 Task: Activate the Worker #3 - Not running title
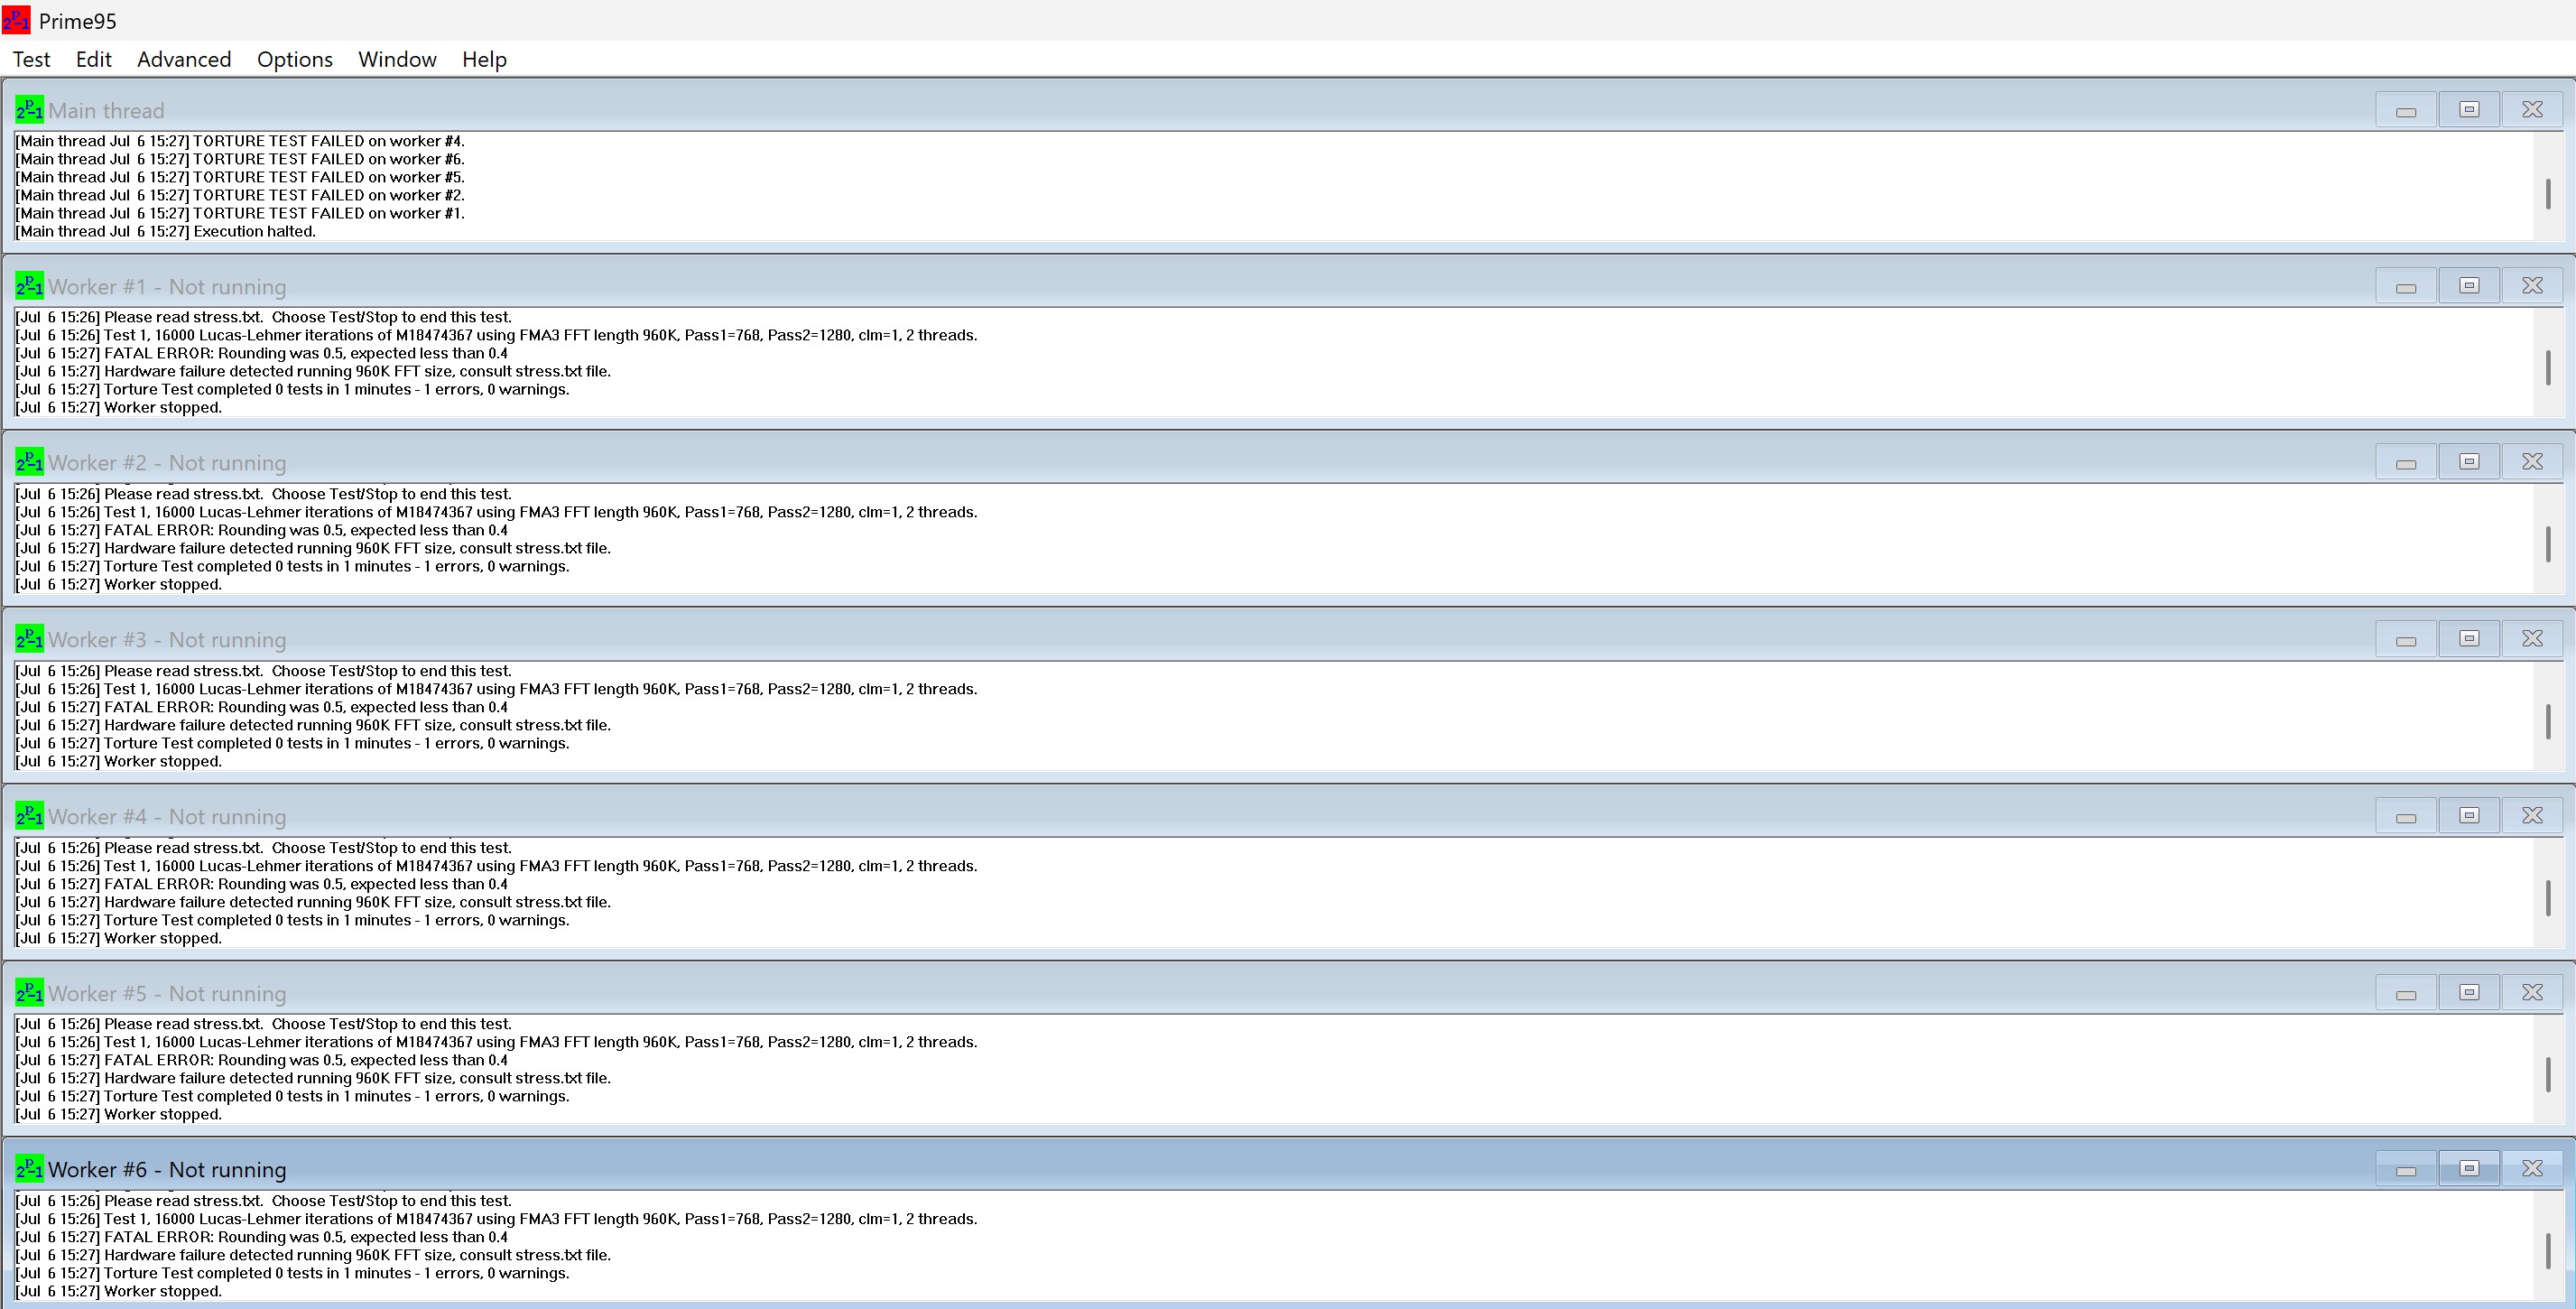[x=167, y=640]
